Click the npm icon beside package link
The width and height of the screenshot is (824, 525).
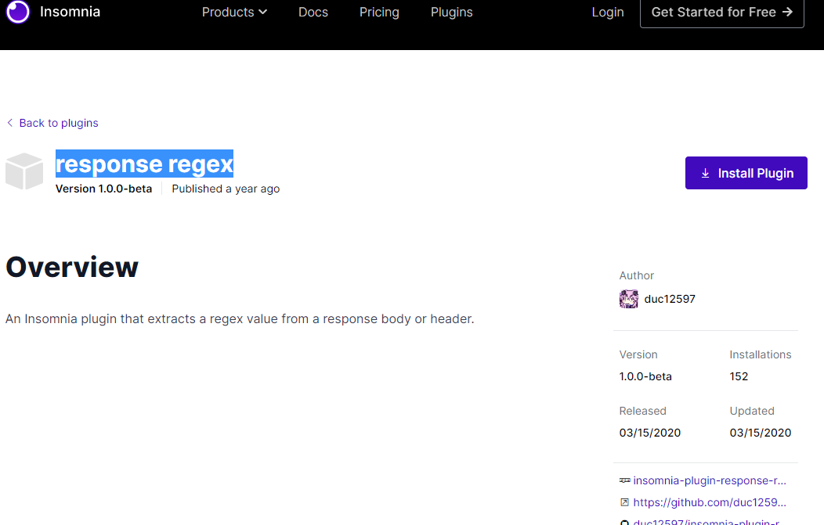[624, 480]
